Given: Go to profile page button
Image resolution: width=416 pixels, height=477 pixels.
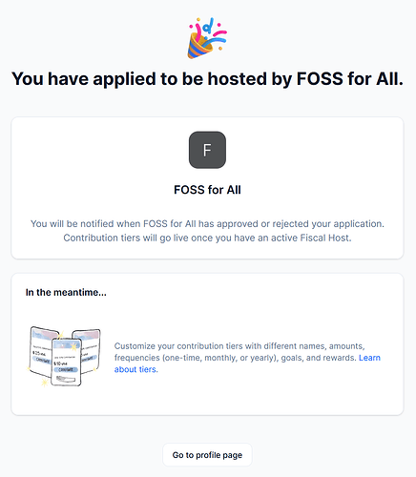Looking at the screenshot, I should 207,455.
